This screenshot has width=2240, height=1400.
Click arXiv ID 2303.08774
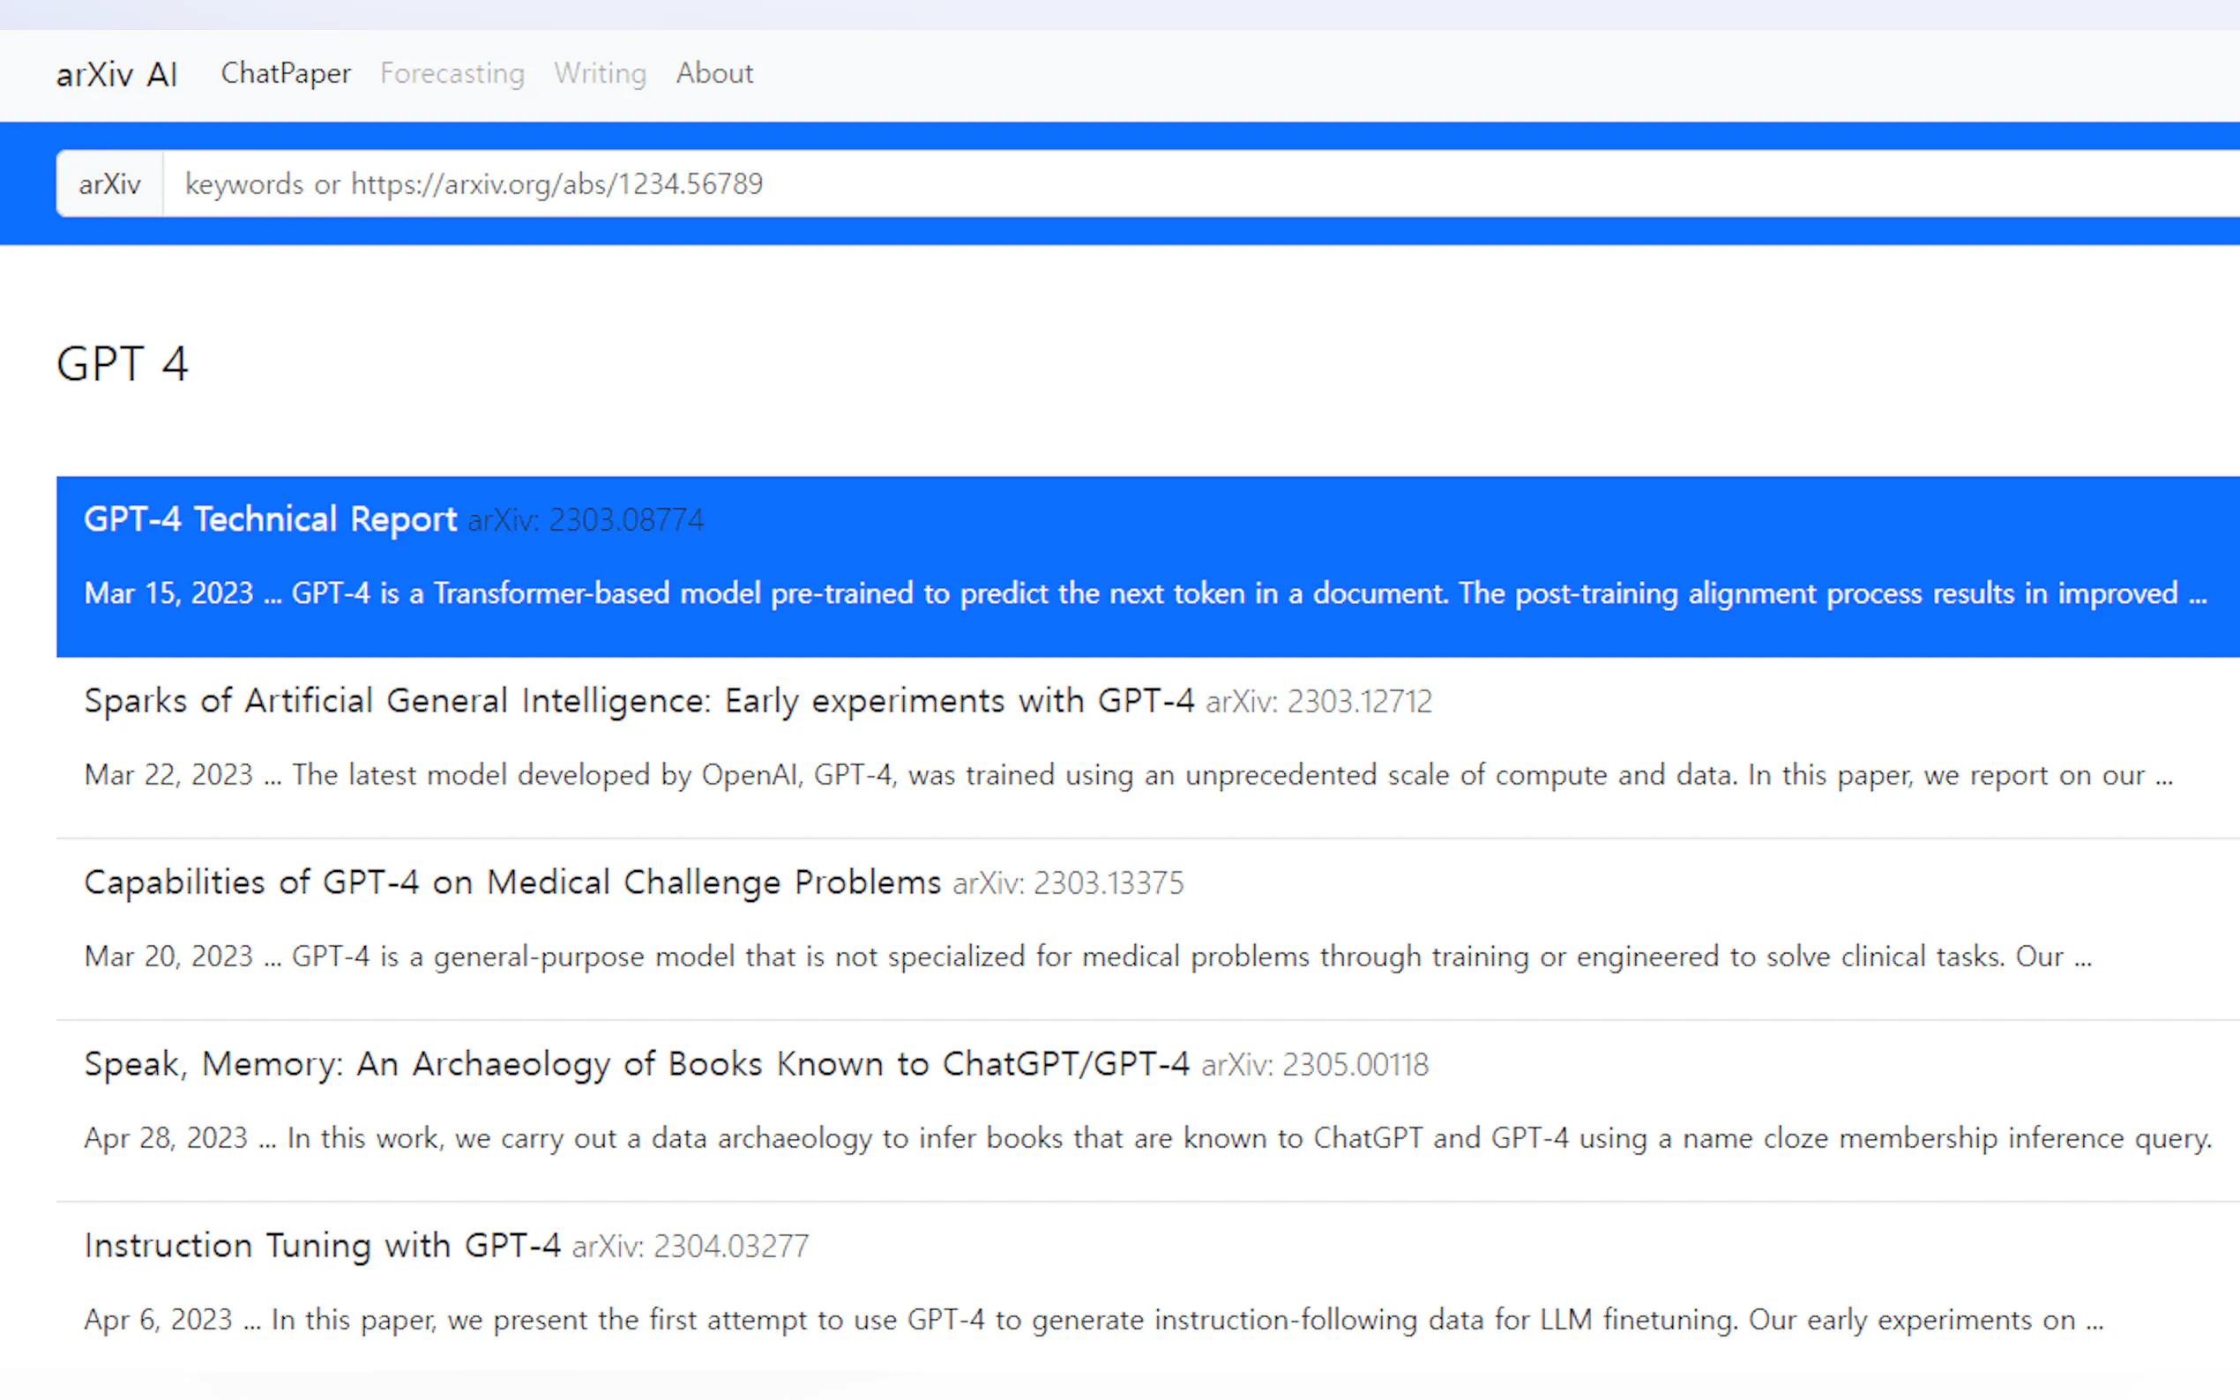(x=586, y=520)
